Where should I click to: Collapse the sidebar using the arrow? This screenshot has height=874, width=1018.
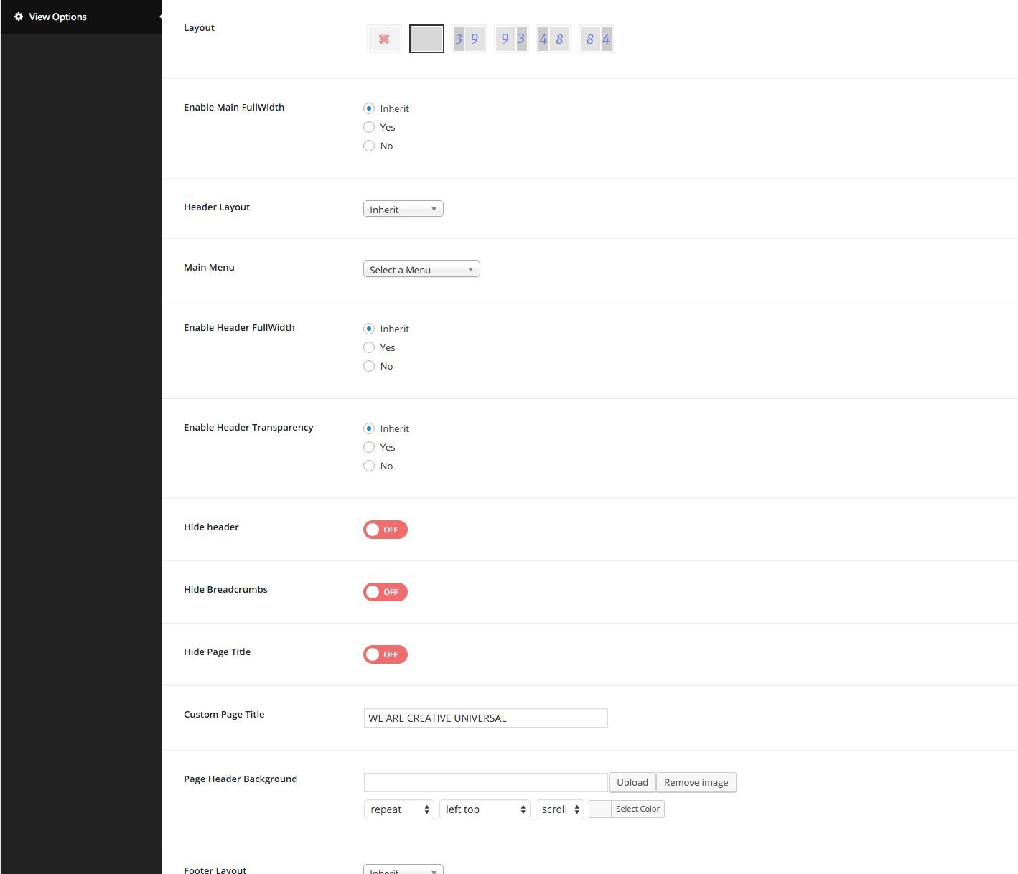click(159, 17)
